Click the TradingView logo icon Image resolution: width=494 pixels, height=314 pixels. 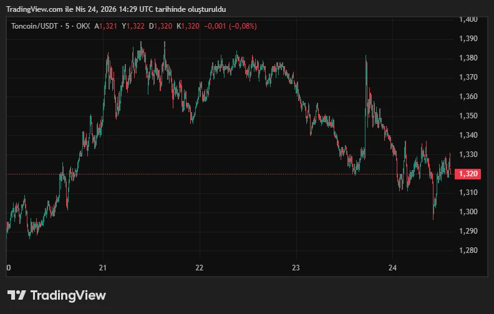(x=16, y=295)
